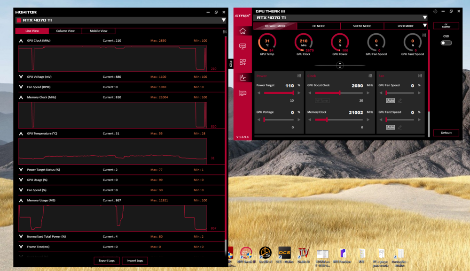470x271 pixels.
Task: Increase GPU Boost Clock with right arrow
Action: click(368, 93)
